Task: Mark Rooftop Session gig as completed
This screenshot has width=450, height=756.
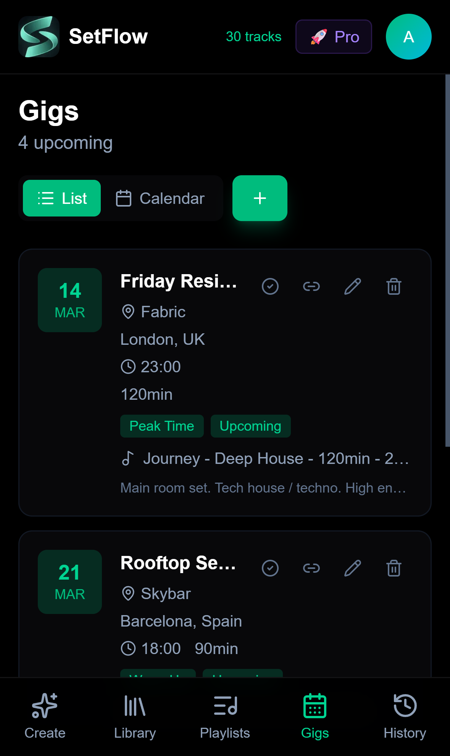Action: (x=270, y=568)
